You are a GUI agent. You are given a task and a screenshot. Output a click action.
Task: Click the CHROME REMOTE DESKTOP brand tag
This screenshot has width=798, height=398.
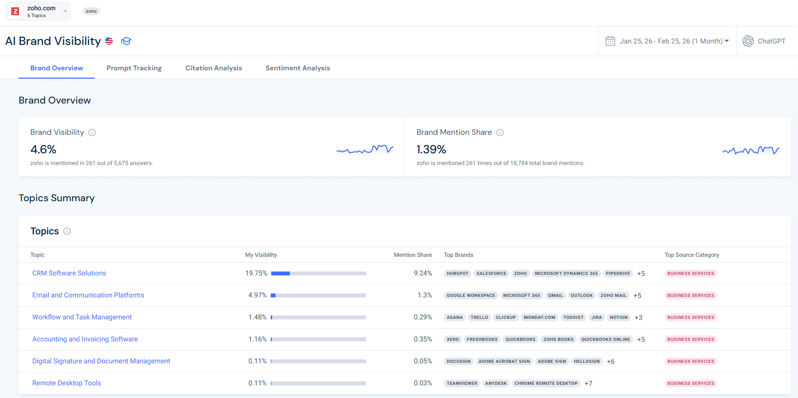click(546, 383)
